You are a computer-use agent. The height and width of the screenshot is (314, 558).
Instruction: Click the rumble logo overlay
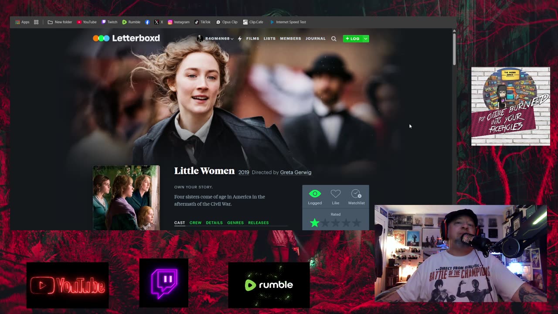click(269, 285)
